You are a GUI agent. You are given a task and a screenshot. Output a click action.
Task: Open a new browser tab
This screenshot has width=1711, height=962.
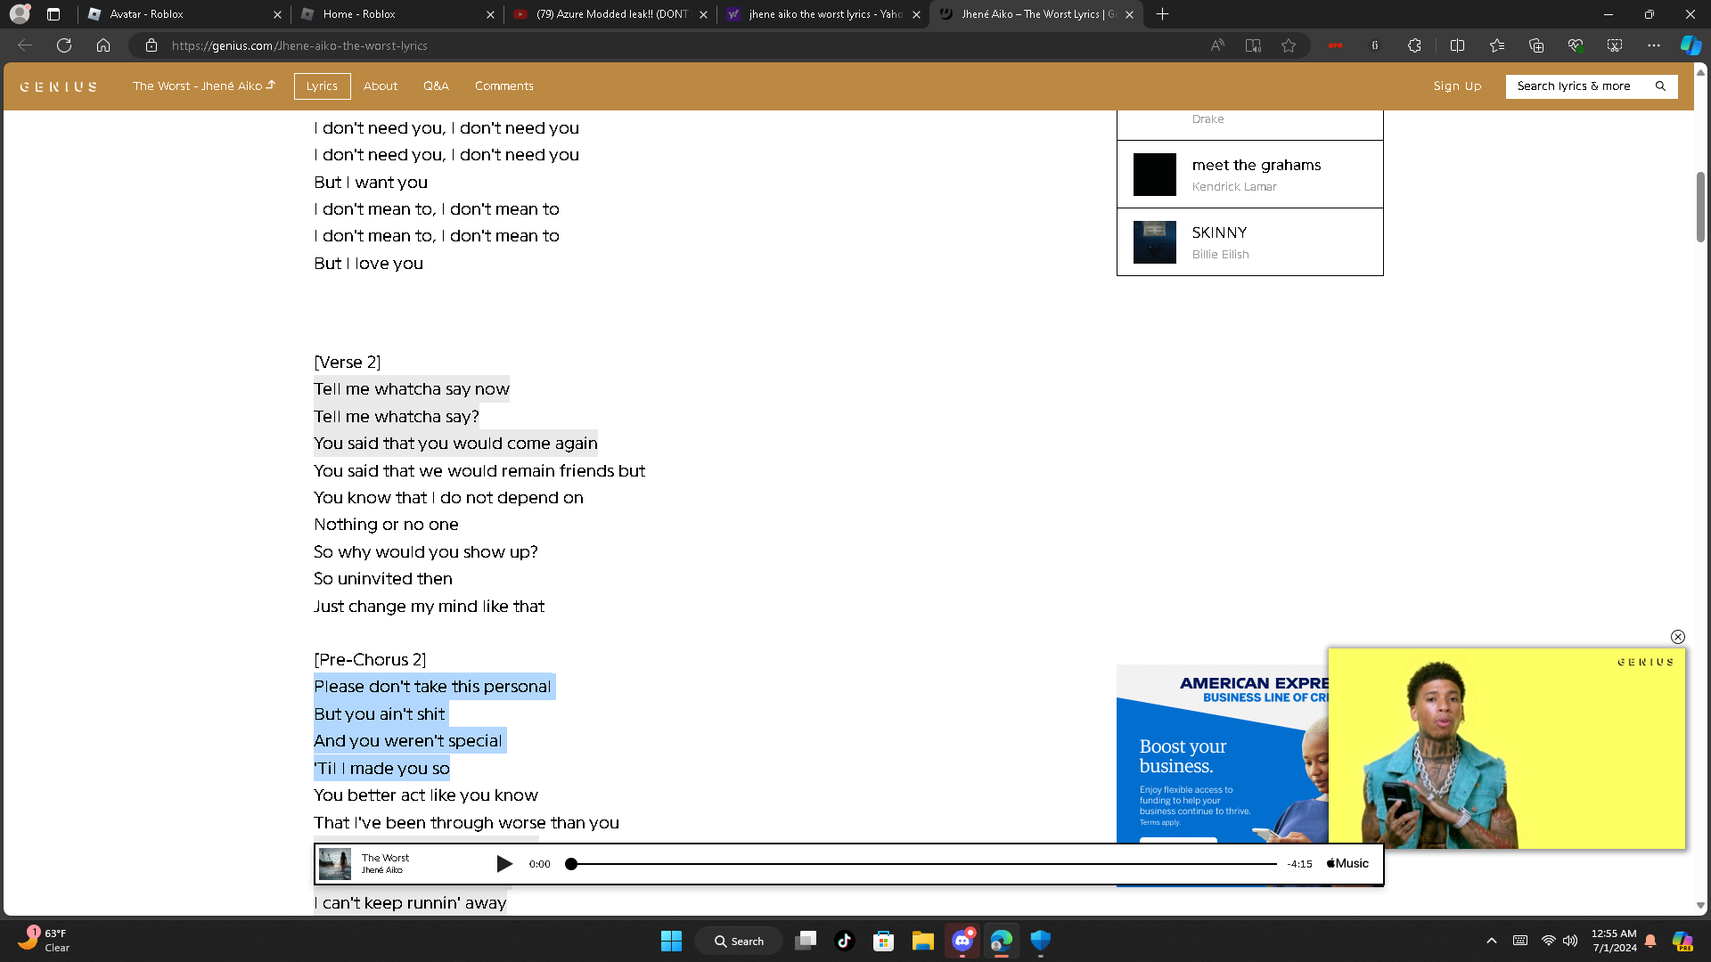coord(1162,14)
